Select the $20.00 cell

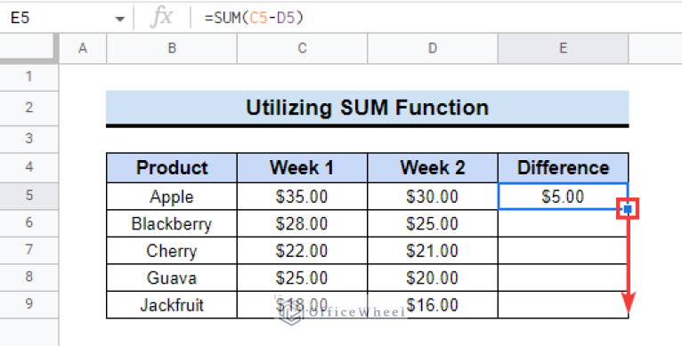point(433,278)
